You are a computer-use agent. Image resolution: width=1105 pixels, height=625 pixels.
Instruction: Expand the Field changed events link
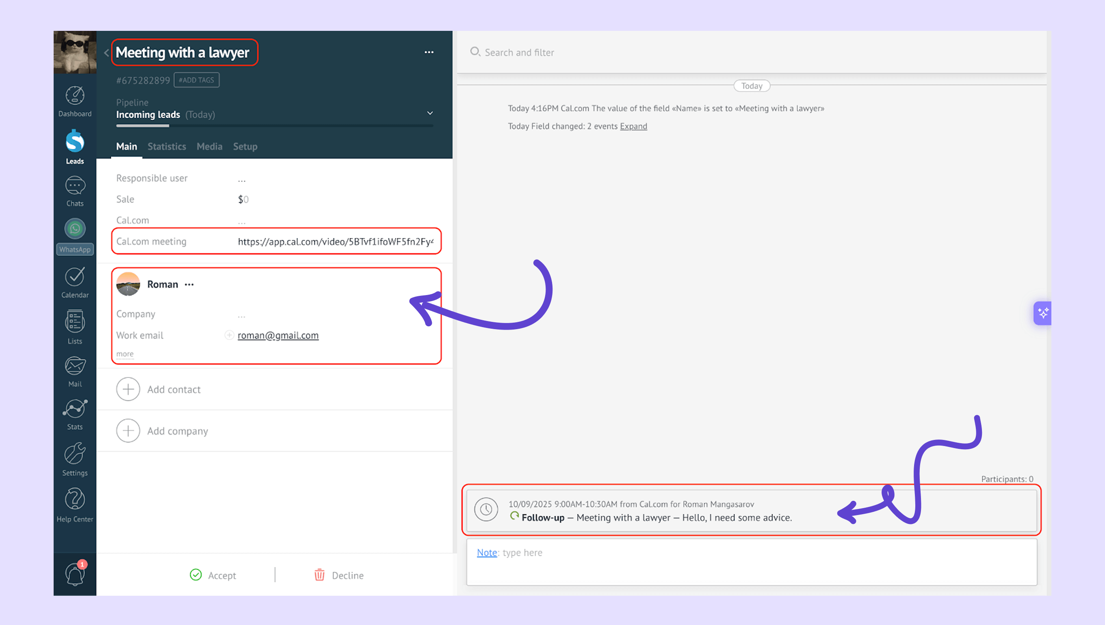pos(633,126)
